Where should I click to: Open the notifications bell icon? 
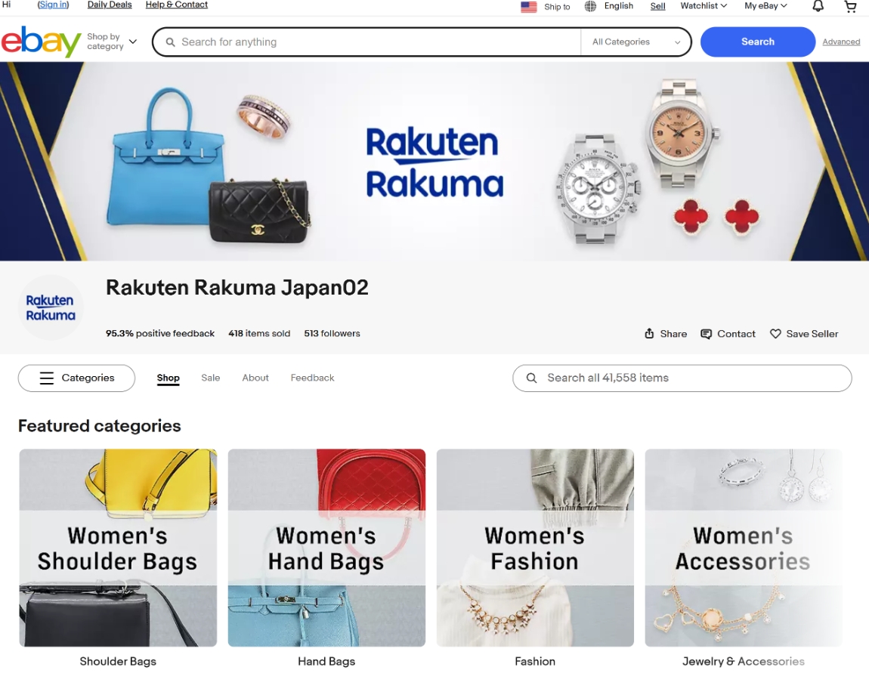click(x=818, y=6)
